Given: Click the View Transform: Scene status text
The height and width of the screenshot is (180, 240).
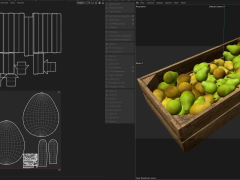Looking at the screenshot, I should (146, 178).
